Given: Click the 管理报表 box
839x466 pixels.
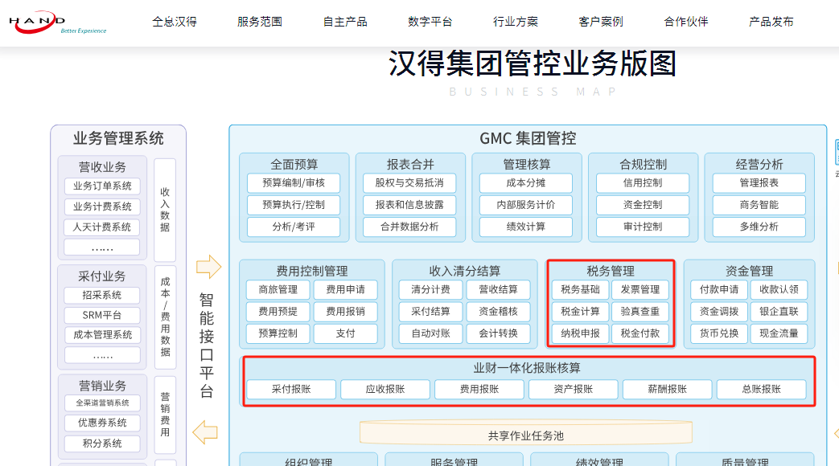Looking at the screenshot, I should click(x=759, y=182).
